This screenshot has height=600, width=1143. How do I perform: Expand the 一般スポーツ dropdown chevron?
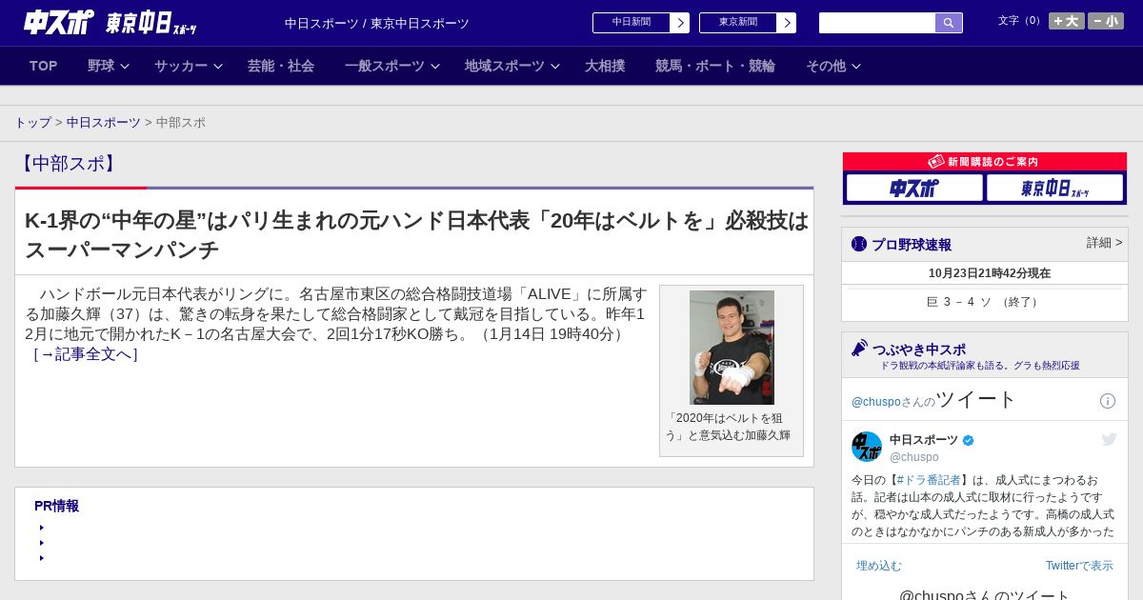(x=435, y=67)
